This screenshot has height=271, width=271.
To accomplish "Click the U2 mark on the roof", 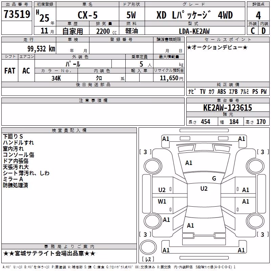I will point(204,189).
